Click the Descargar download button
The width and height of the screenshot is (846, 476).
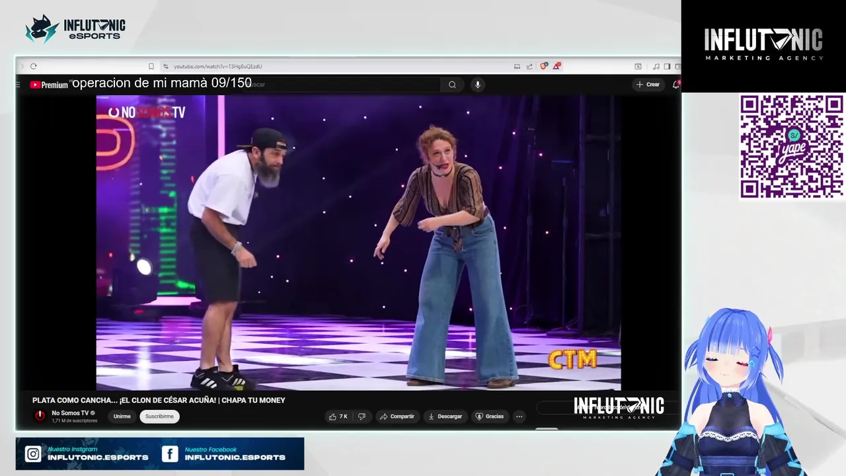coord(445,416)
